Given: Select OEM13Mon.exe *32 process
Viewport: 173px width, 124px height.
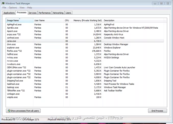Looking at the screenshot, I should [x=85, y=67].
